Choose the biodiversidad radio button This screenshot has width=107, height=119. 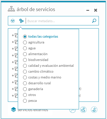tap(25, 60)
